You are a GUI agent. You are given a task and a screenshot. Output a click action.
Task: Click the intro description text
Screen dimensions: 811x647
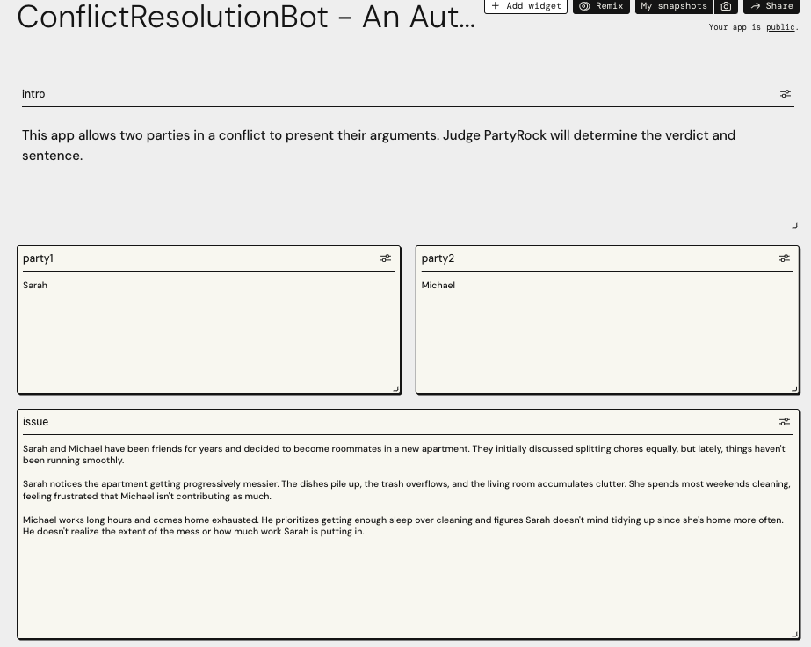[379, 145]
